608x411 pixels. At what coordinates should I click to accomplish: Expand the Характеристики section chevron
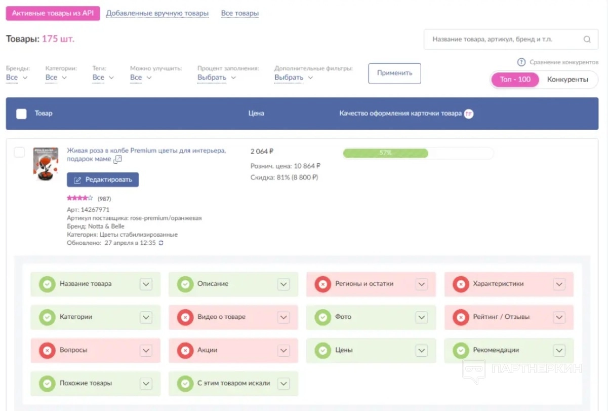(x=559, y=284)
